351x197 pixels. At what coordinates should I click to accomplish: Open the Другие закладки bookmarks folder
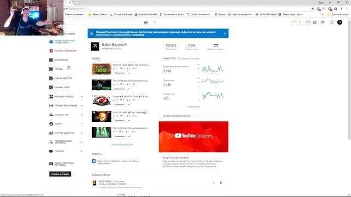[x=338, y=14]
